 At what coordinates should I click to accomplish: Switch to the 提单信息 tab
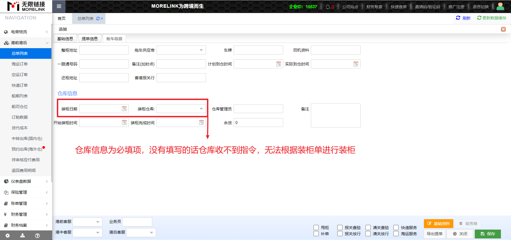pos(90,39)
